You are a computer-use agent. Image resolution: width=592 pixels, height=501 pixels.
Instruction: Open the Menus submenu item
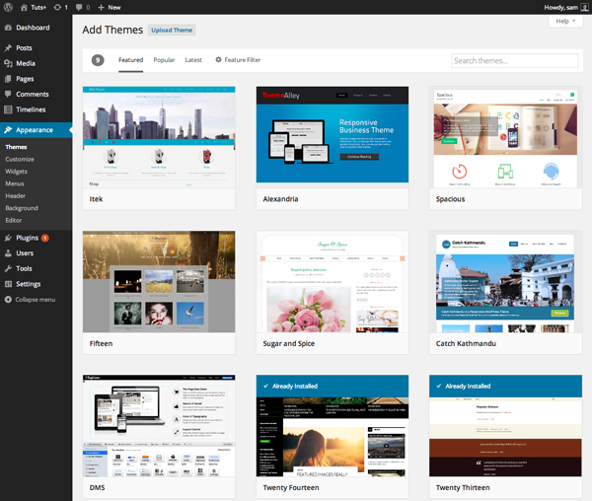[x=15, y=183]
